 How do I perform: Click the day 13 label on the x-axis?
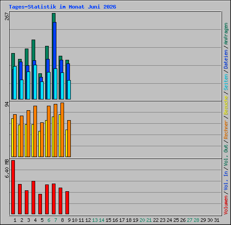95,220
